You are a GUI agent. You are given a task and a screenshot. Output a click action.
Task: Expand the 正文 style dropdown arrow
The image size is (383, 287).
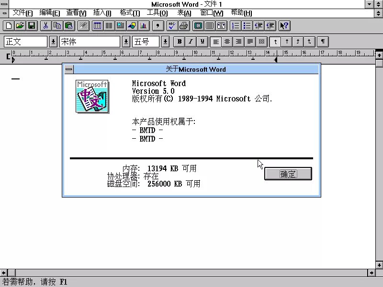(x=53, y=42)
